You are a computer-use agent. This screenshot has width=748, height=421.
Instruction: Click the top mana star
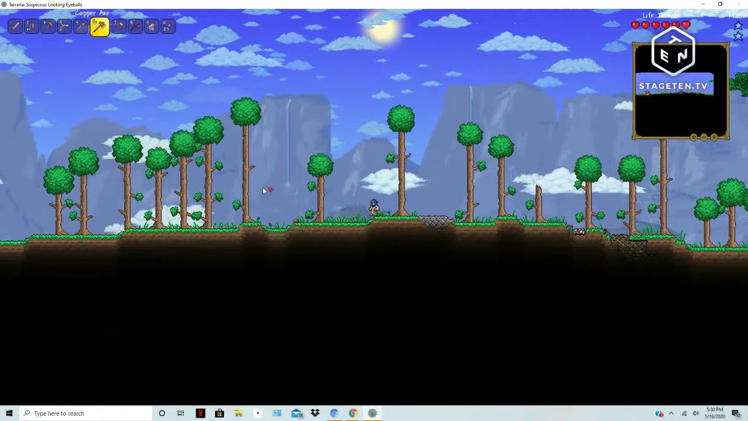click(x=738, y=26)
